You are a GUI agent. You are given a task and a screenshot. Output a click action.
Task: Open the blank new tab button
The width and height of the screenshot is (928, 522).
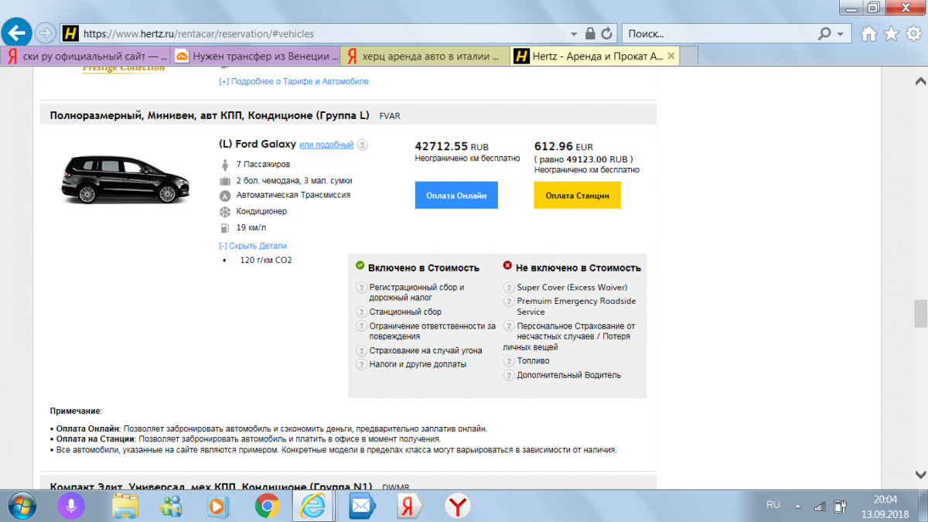[690, 56]
